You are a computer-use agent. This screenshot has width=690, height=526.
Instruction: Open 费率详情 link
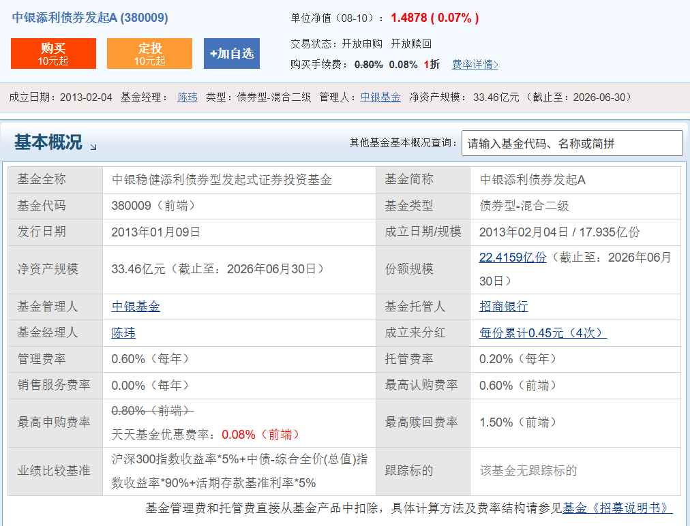point(475,64)
